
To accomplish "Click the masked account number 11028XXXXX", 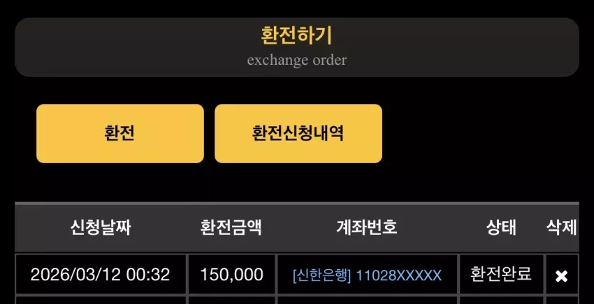I will (x=399, y=275).
